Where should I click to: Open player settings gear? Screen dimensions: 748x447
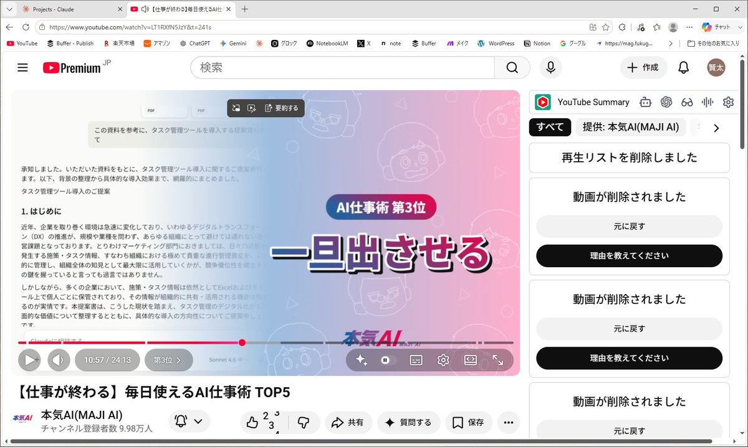[443, 360]
